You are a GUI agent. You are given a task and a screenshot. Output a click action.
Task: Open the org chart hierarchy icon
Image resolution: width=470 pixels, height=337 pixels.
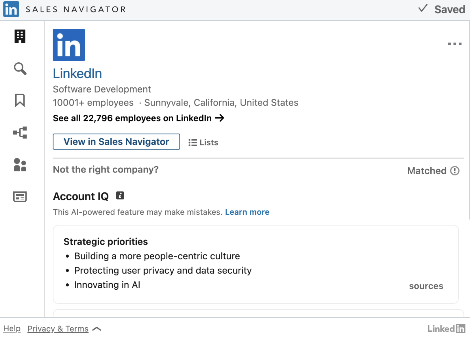[x=20, y=133]
